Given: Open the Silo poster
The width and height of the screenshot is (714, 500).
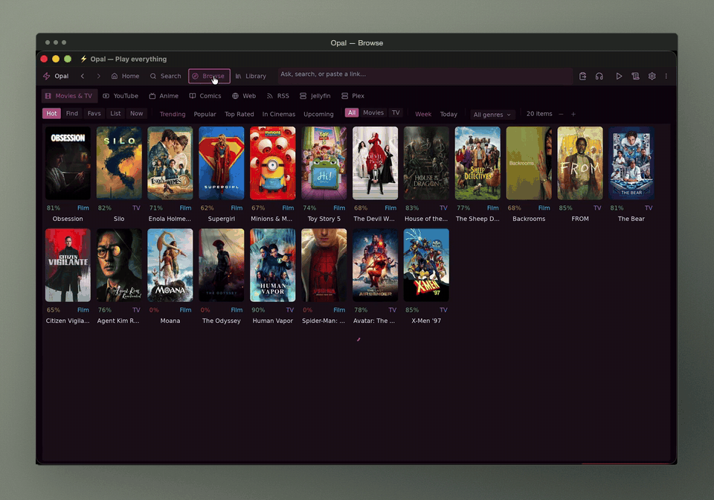Looking at the screenshot, I should (119, 163).
